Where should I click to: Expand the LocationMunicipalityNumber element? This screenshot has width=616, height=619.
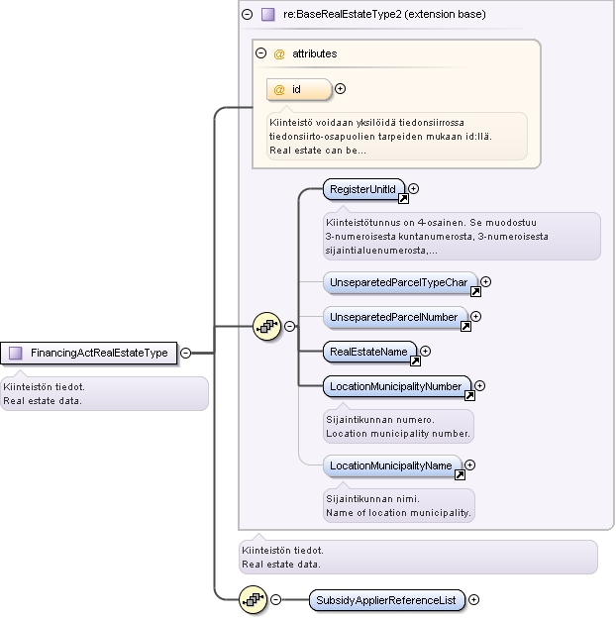pos(479,385)
